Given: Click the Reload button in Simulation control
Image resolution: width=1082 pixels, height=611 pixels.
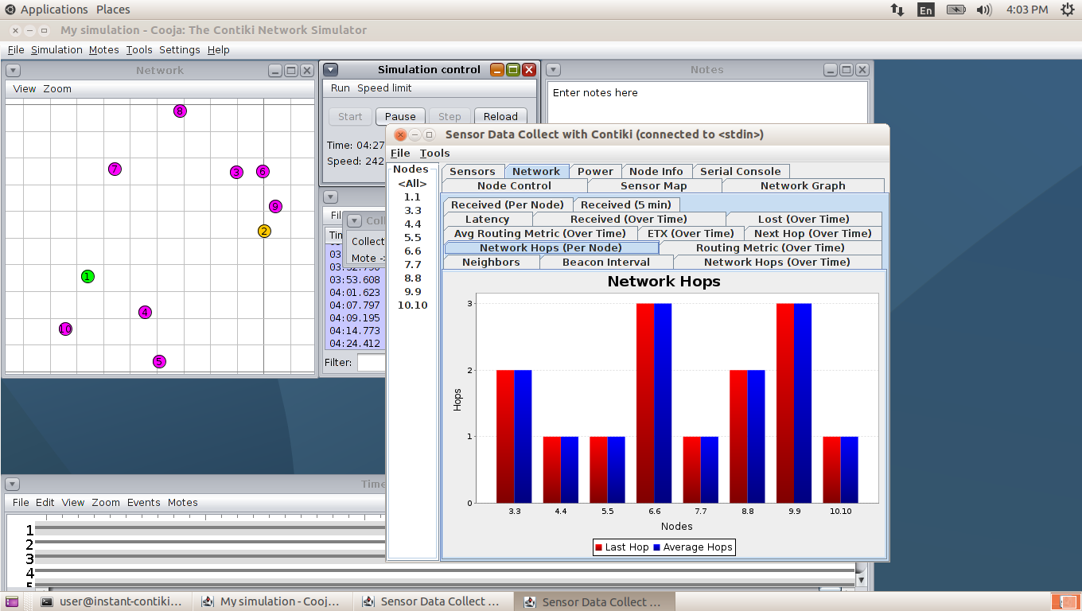Looking at the screenshot, I should (500, 116).
